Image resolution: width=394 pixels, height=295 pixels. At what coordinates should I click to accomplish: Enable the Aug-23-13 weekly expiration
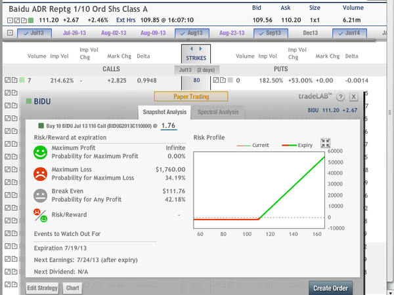coord(232,33)
